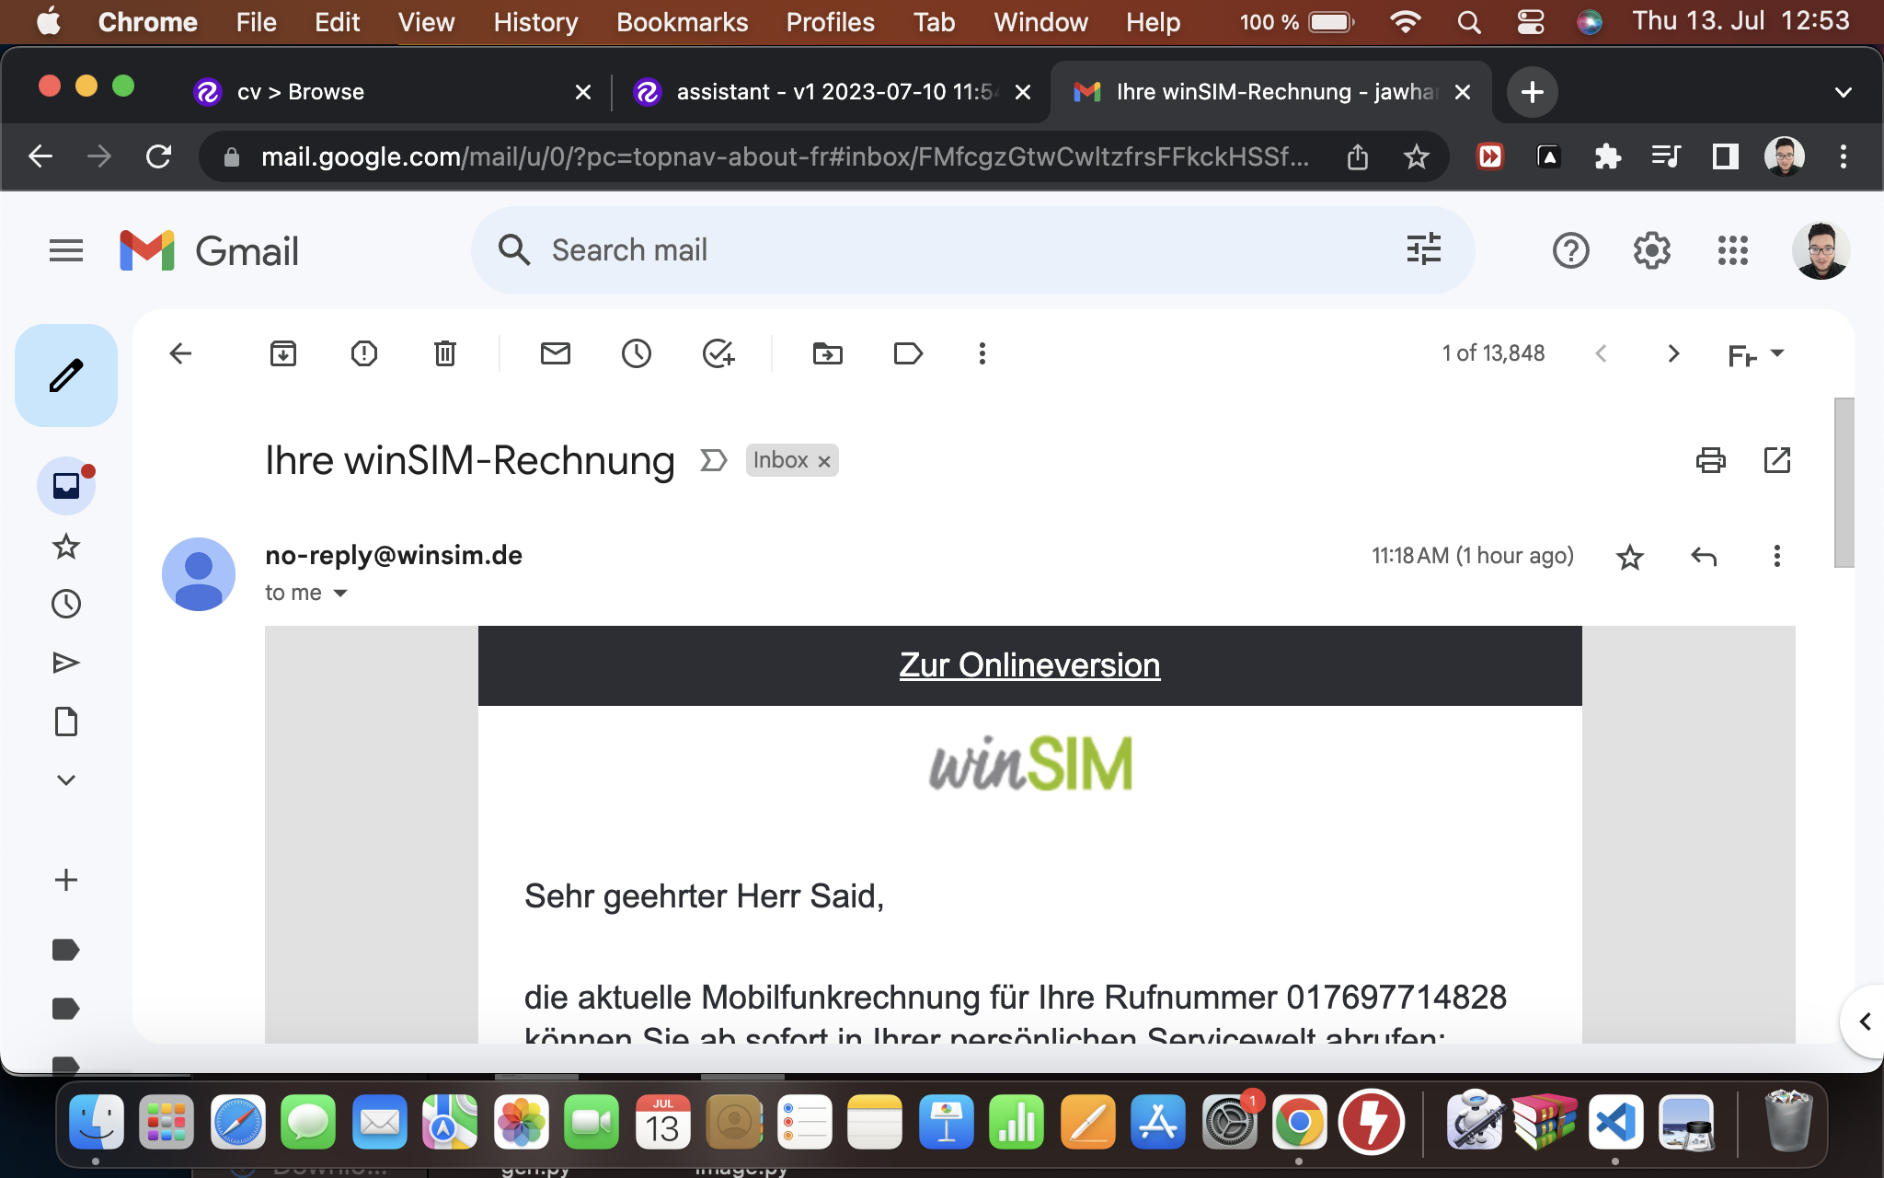Add the email to Tasks
The height and width of the screenshot is (1178, 1884).
718,353
